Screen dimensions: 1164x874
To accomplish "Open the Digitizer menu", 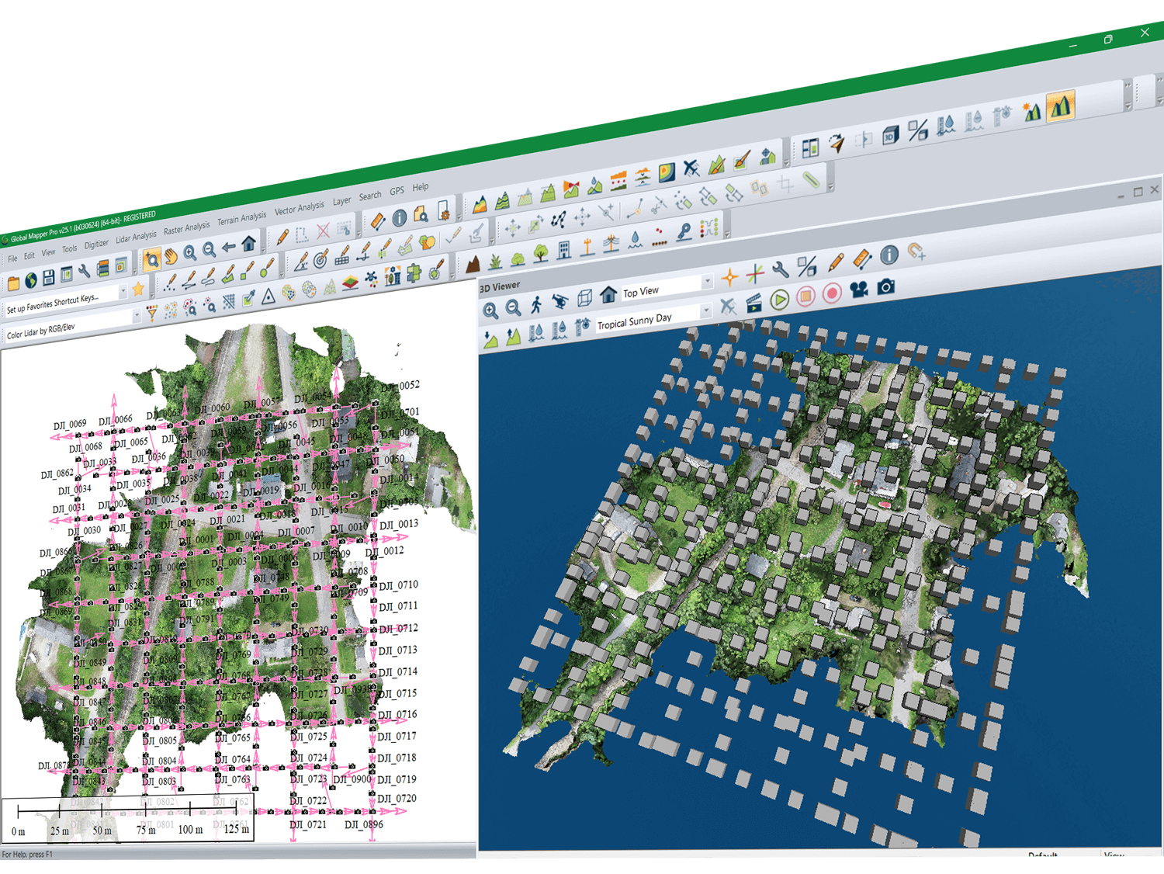I will 96,244.
